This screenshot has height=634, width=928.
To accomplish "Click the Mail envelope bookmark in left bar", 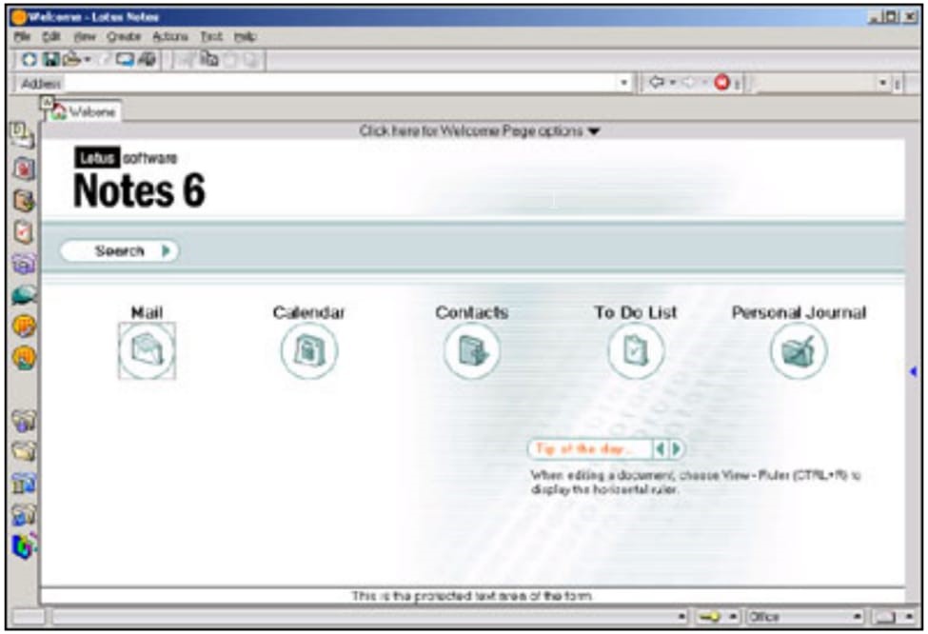I will (x=23, y=135).
